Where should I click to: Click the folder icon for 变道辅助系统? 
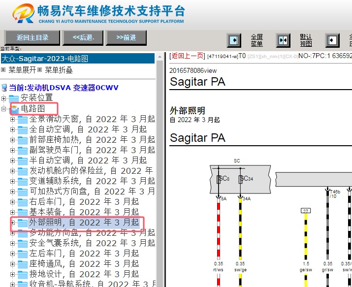[x=23, y=182]
